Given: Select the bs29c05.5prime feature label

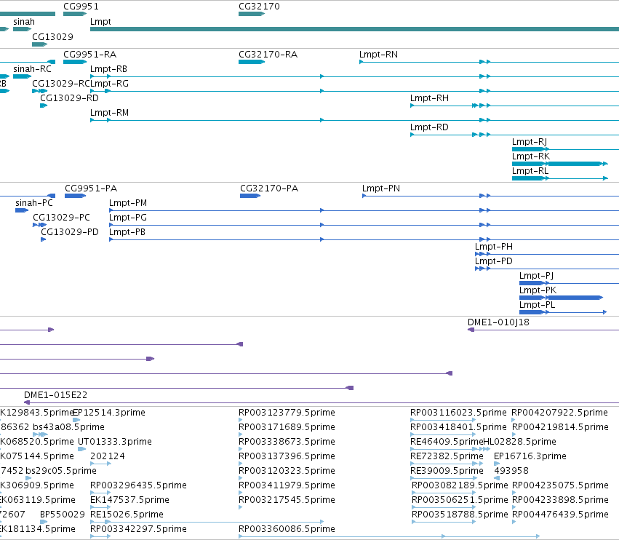Looking at the screenshot, I should click(61, 471).
